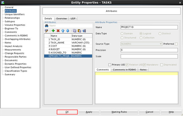Select Engineer To in the tree
This screenshot has height=116, width=183.
pyautogui.click(x=11, y=29)
